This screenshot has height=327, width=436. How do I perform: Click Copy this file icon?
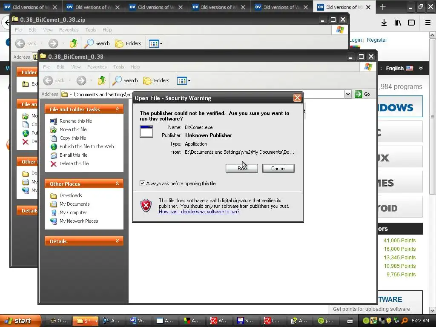(53, 138)
